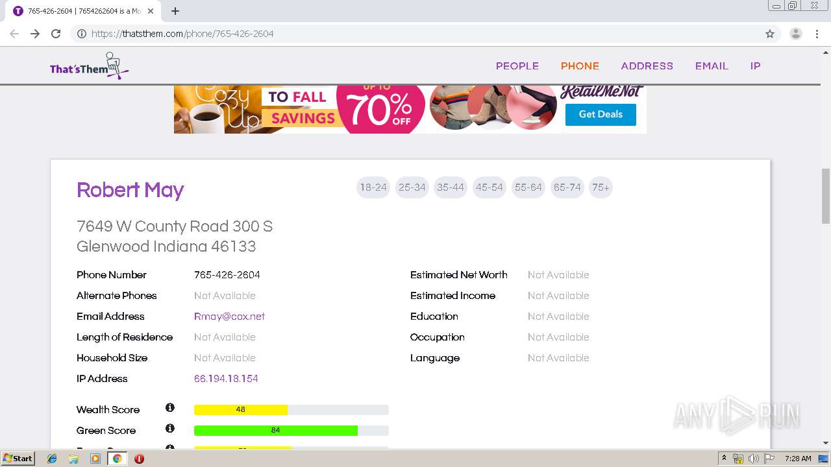The height and width of the screenshot is (467, 831).
Task: Click the taskbar clock showing 7:28 AM
Action: tap(798, 459)
